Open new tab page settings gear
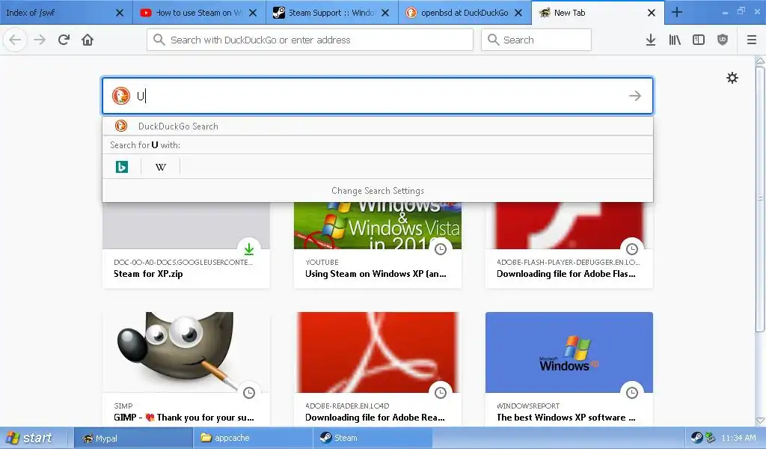This screenshot has height=449, width=766. 732,78
